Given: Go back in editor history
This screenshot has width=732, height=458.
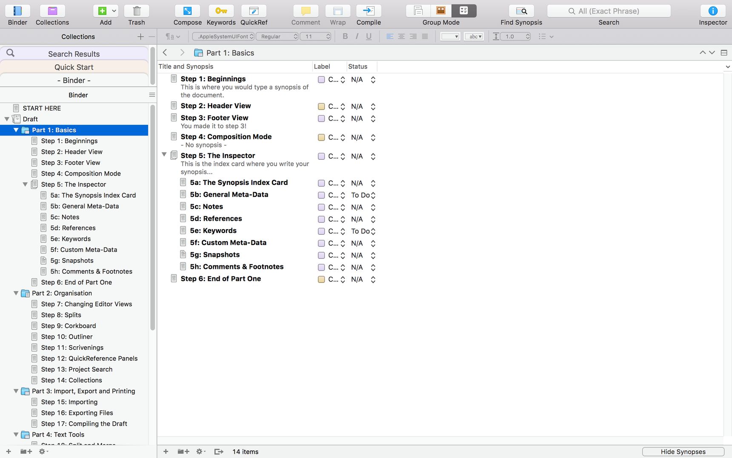Looking at the screenshot, I should pos(165,52).
